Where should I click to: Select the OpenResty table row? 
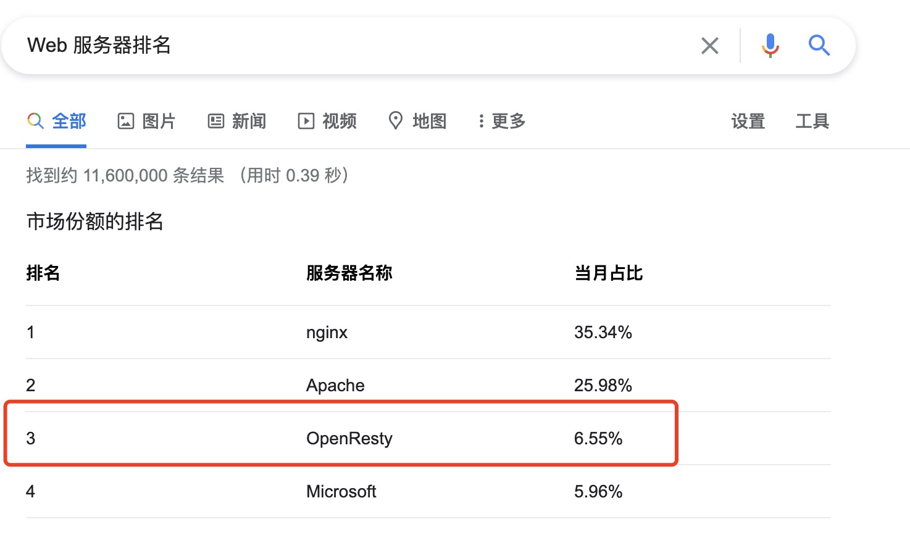(x=428, y=438)
